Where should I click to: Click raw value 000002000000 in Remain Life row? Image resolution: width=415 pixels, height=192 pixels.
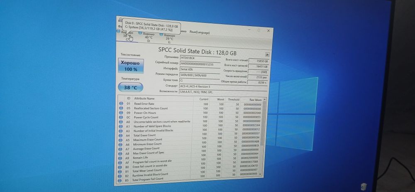tap(249, 158)
